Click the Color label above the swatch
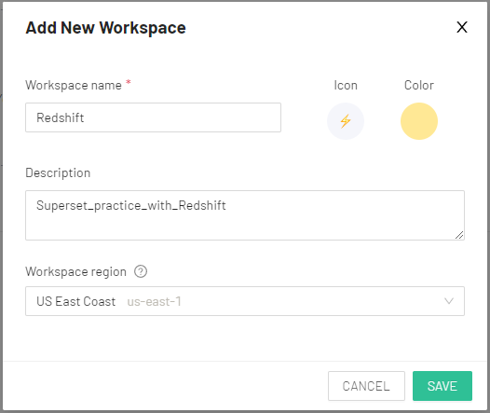490x413 pixels. pyautogui.click(x=419, y=86)
